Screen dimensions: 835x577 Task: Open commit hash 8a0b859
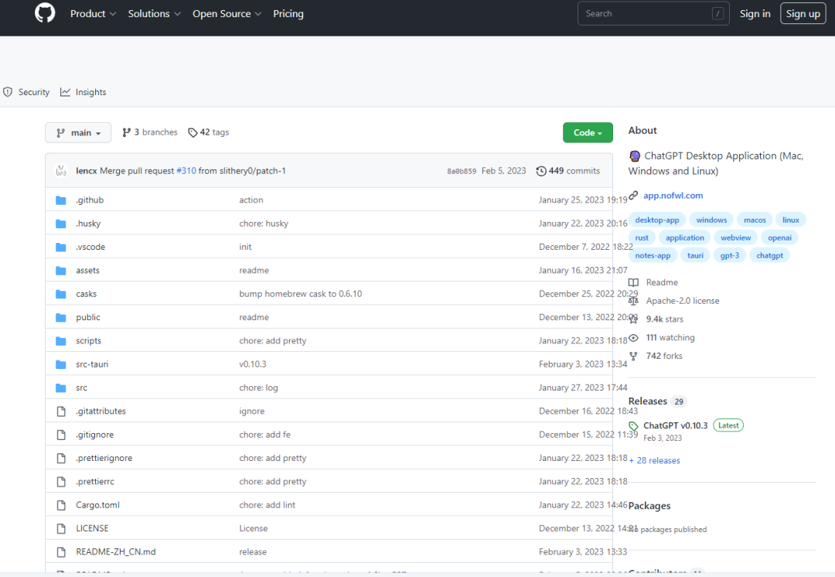tap(461, 171)
